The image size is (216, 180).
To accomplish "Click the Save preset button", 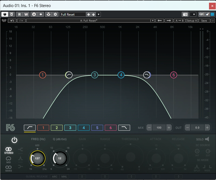I will click(x=204, y=21).
